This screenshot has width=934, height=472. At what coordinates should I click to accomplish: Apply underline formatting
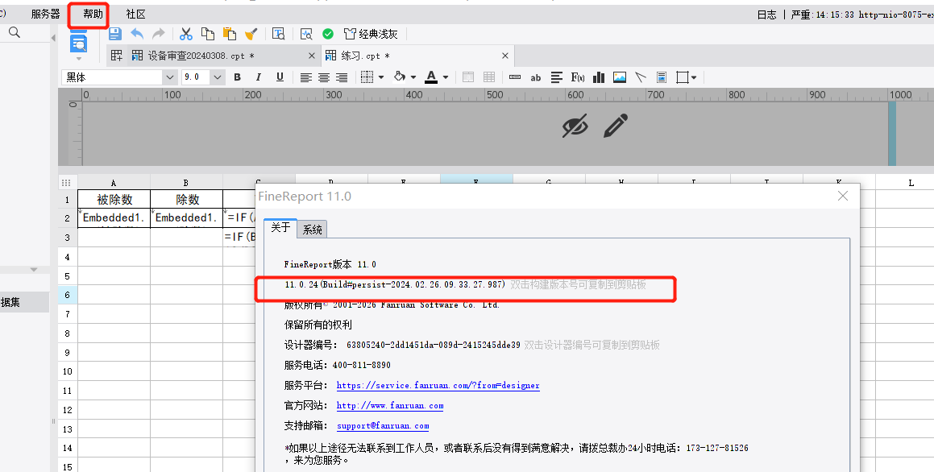pyautogui.click(x=280, y=77)
